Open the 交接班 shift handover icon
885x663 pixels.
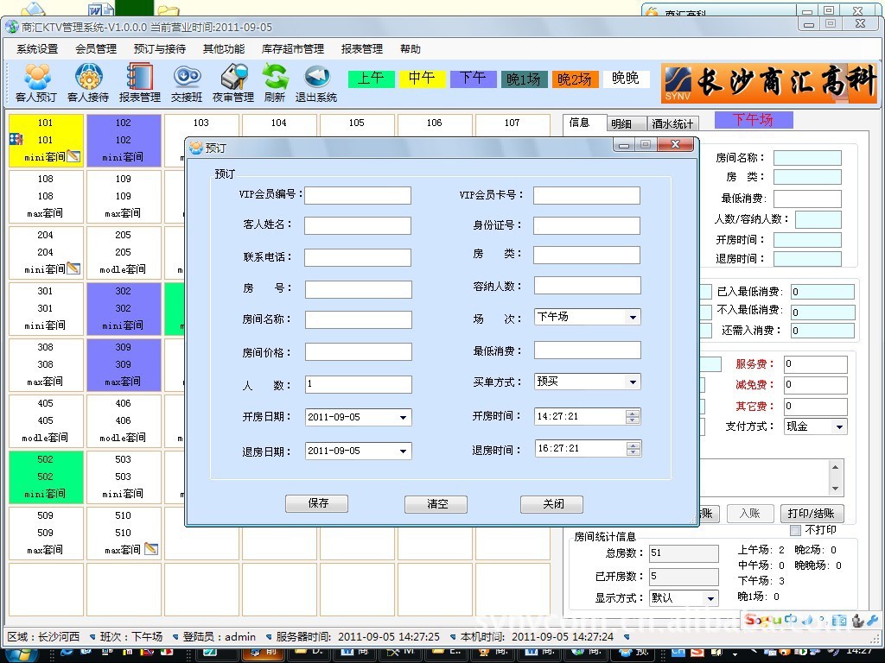point(187,84)
